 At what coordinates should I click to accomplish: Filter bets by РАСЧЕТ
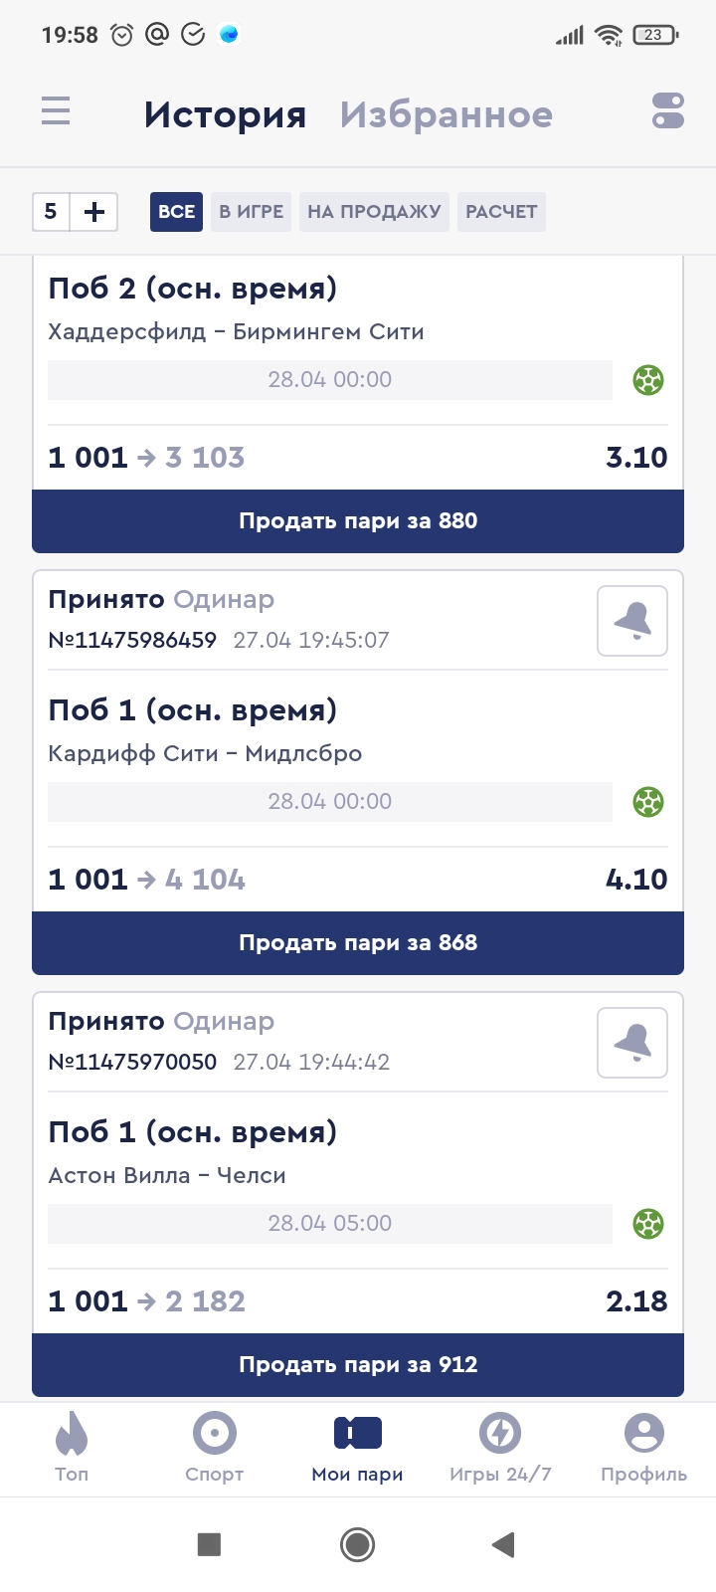point(501,212)
